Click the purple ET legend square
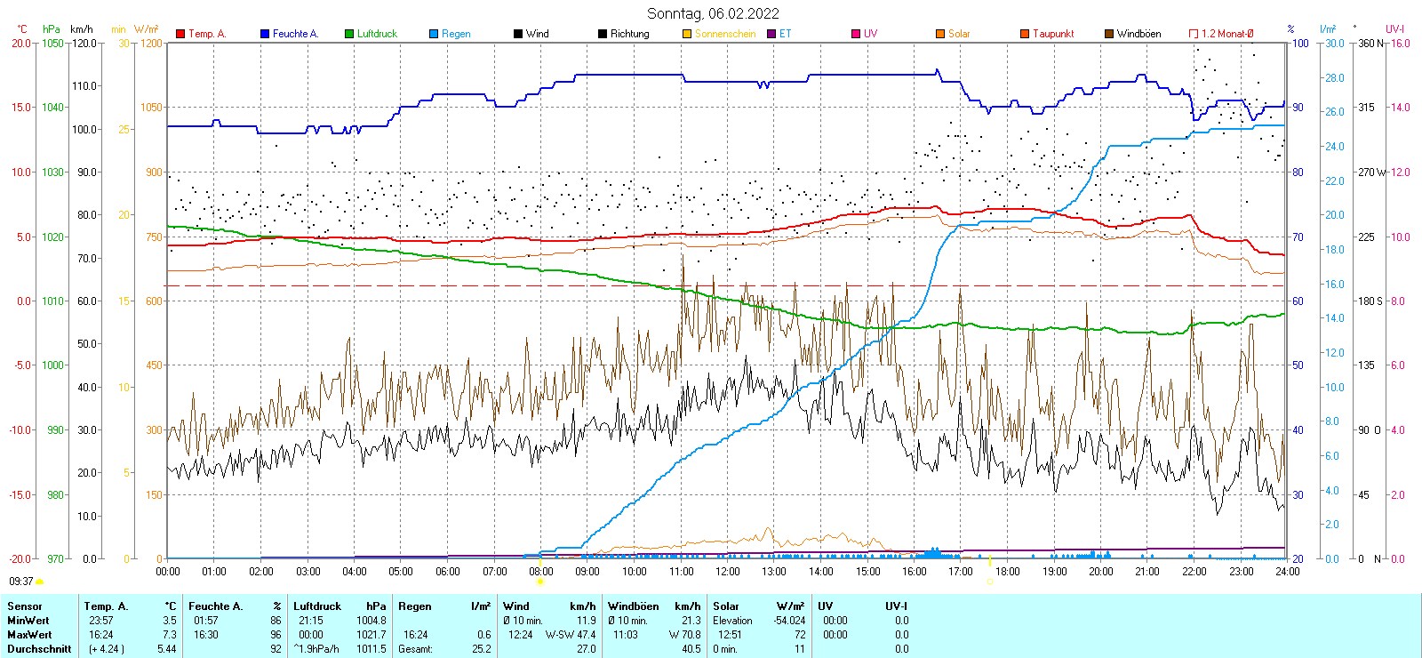The image size is (1422, 658). 771,34
